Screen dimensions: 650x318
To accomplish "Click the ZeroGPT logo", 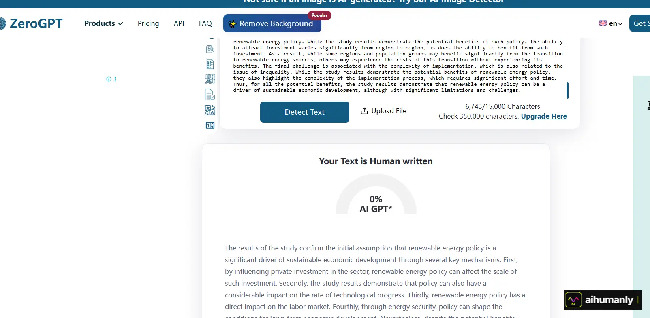I will (32, 23).
